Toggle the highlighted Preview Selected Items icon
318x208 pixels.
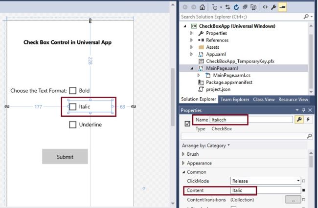pyautogui.click(x=282, y=7)
